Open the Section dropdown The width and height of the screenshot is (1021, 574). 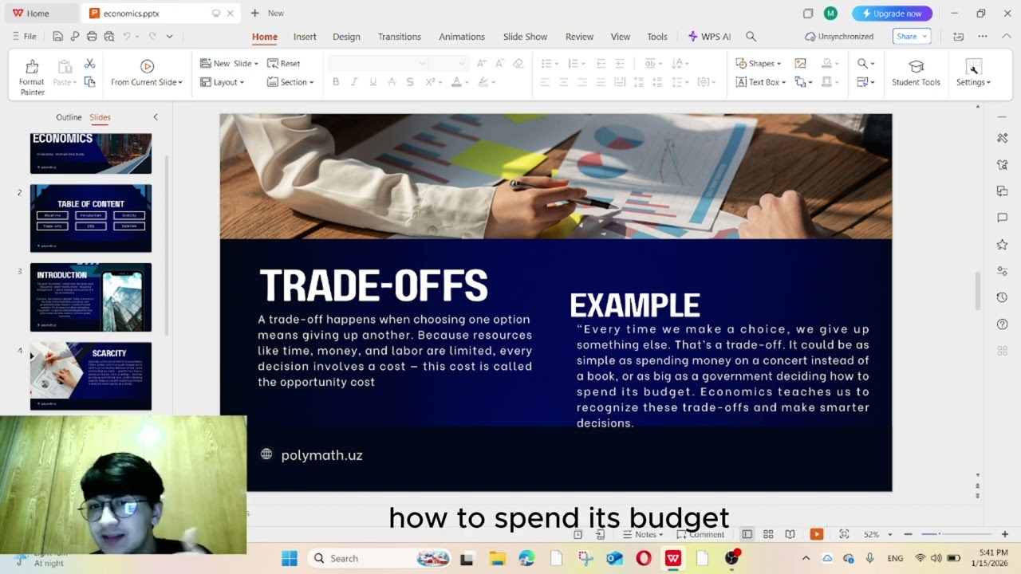click(290, 82)
